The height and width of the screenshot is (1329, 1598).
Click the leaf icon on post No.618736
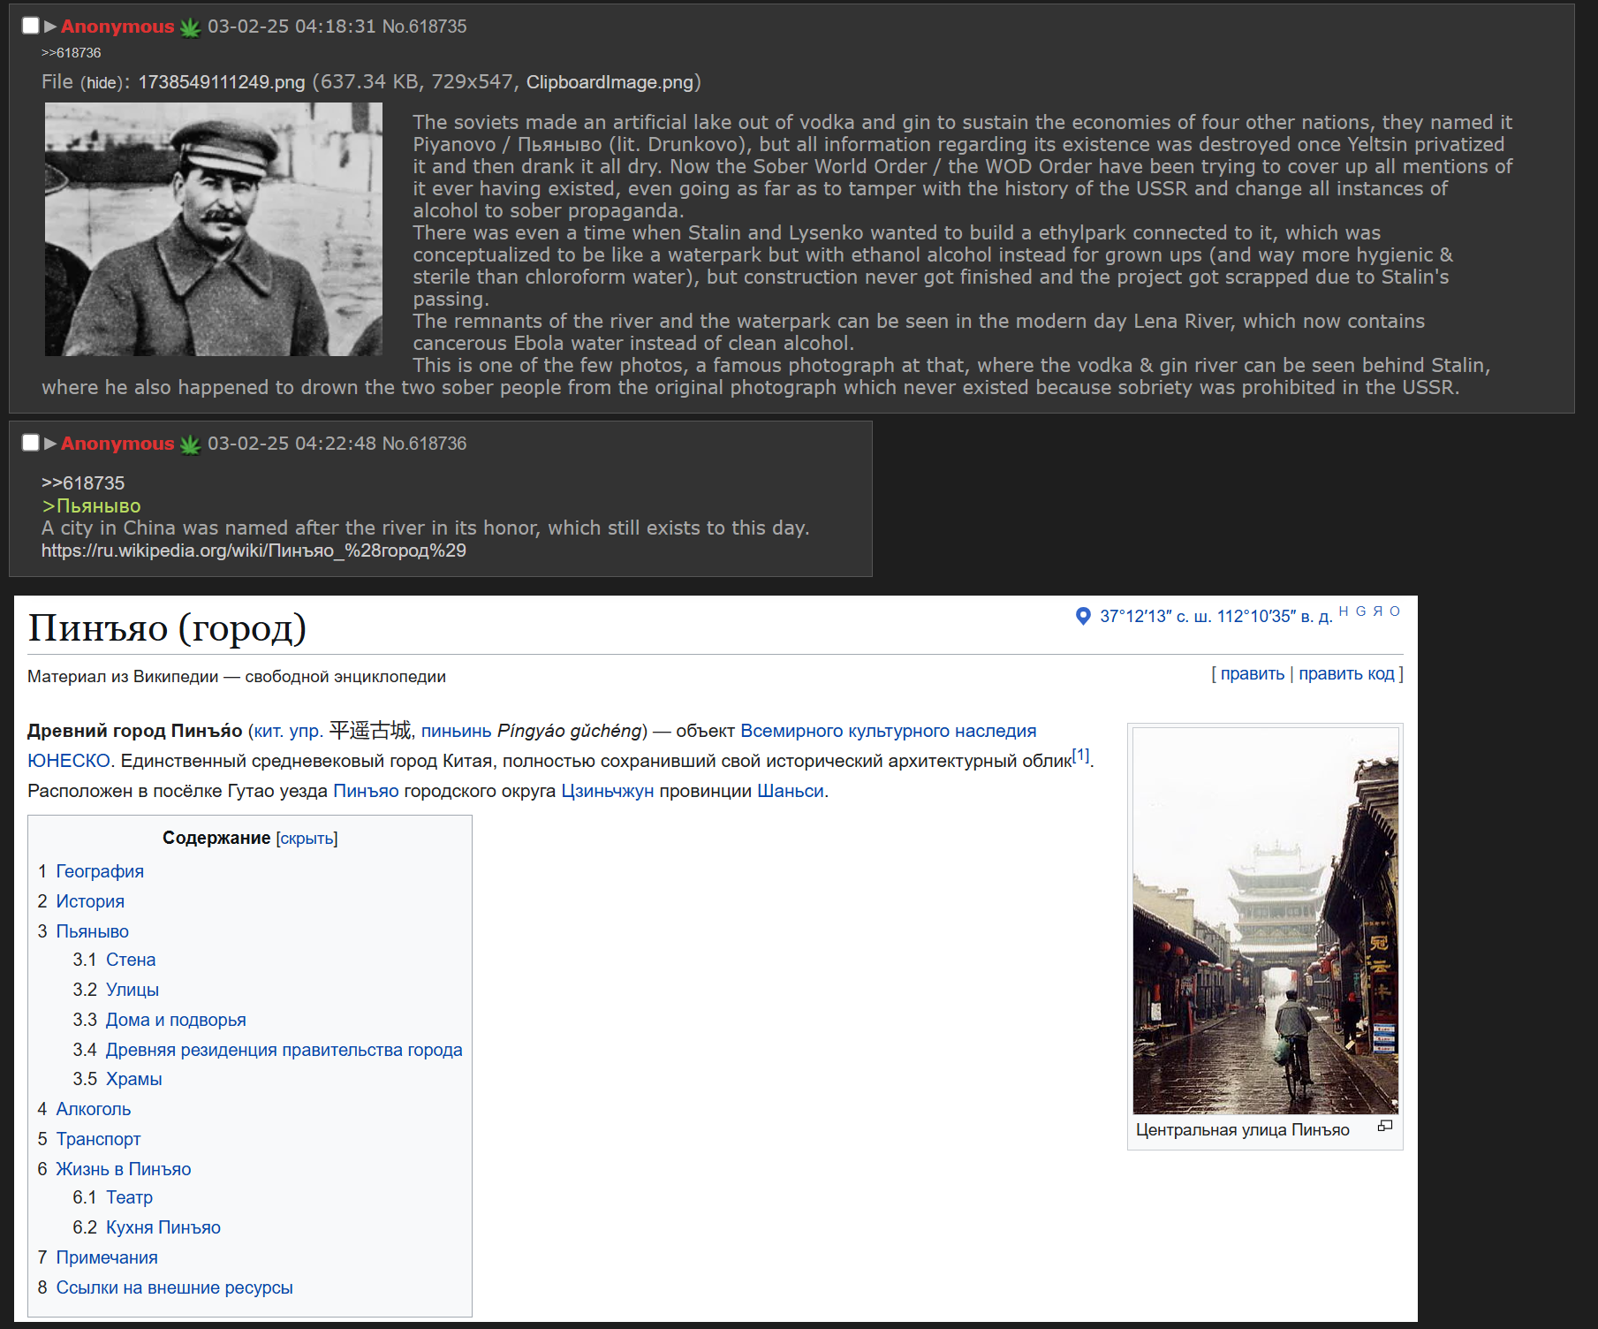190,444
